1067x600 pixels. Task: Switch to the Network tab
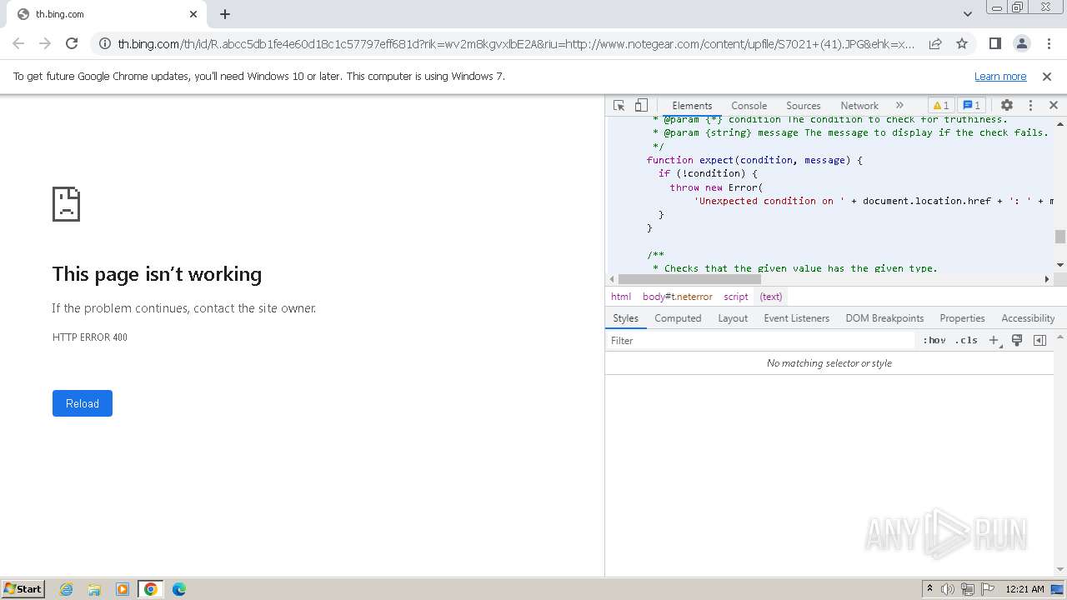click(x=859, y=106)
